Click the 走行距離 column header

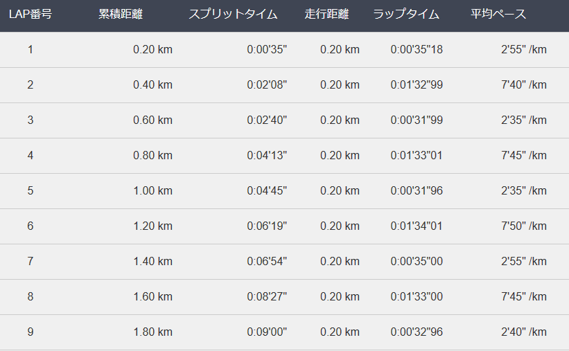click(x=326, y=14)
